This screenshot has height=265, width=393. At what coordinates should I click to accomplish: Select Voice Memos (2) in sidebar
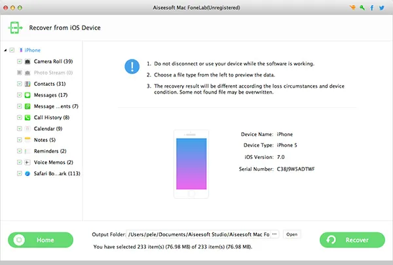tap(54, 162)
